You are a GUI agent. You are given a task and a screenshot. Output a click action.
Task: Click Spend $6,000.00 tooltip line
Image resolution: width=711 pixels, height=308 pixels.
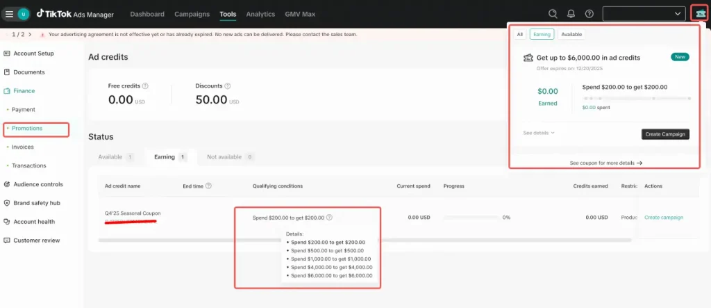point(331,275)
